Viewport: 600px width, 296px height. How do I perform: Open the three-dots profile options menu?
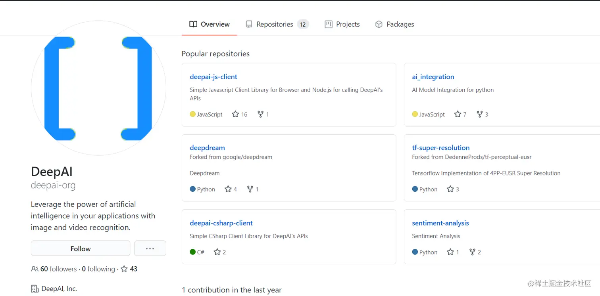click(150, 248)
